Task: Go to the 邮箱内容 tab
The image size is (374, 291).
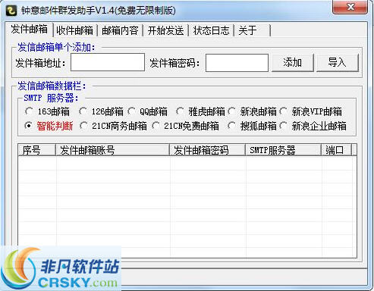Action: 120,30
